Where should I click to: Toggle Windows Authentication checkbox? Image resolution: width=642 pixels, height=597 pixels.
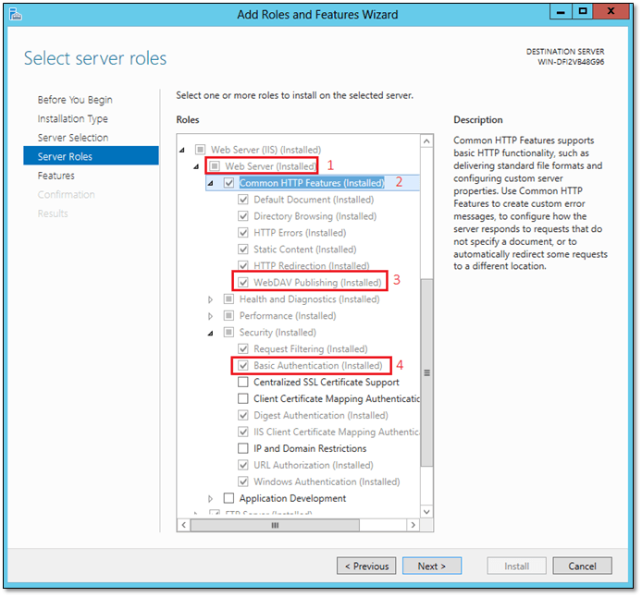coord(243,481)
